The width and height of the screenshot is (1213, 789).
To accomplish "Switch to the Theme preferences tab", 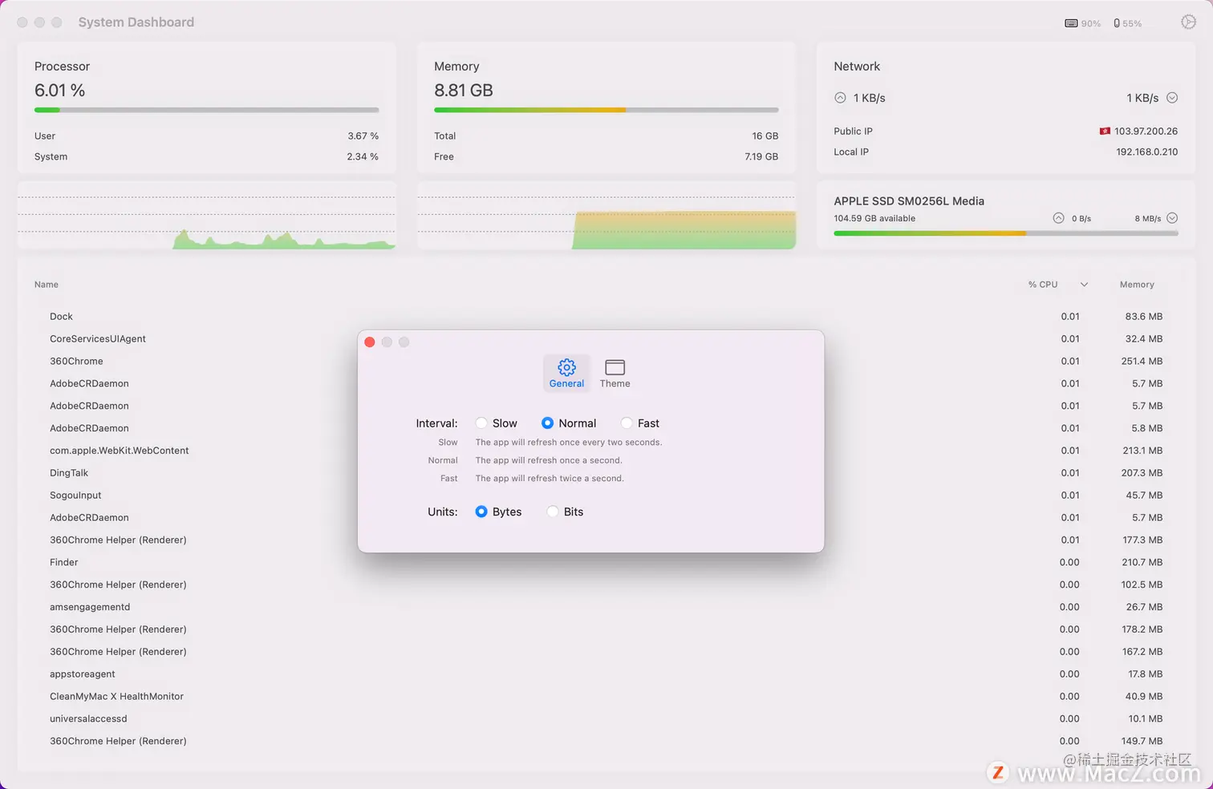I will point(615,374).
